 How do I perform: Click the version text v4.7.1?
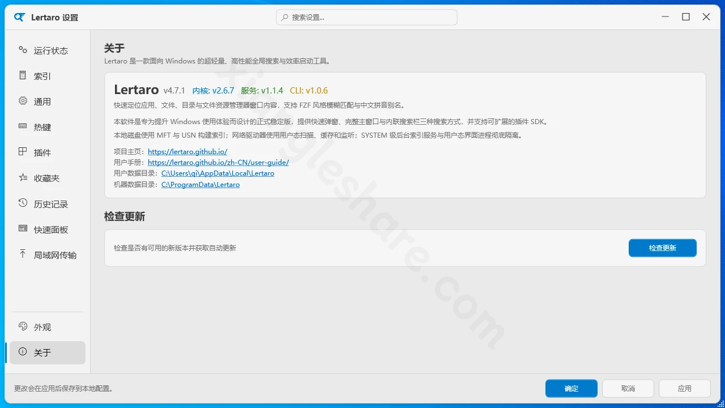point(174,91)
